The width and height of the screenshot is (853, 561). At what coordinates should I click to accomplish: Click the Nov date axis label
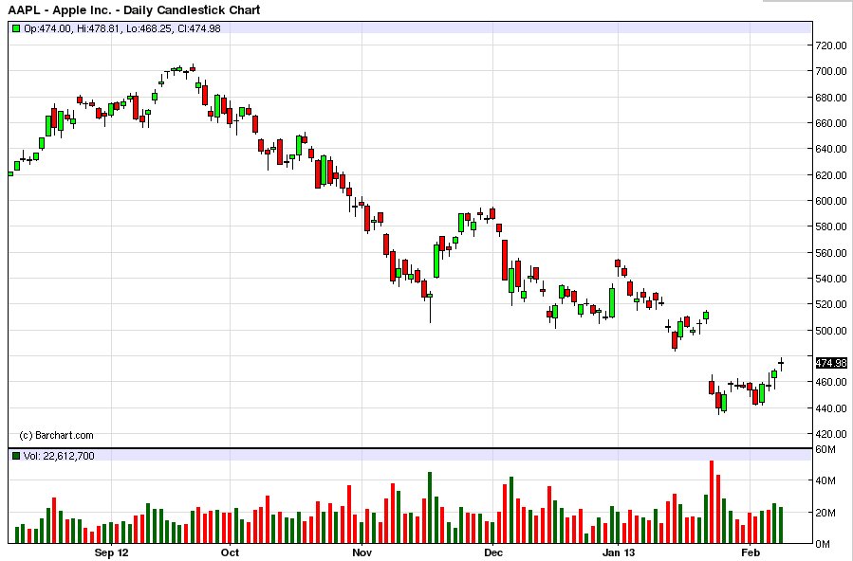(x=362, y=552)
